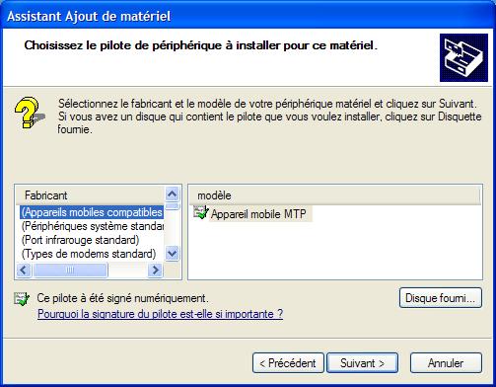This screenshot has height=387, width=496.
Task: Click the digital signature icon near Ce pilote
Action: click(22, 299)
